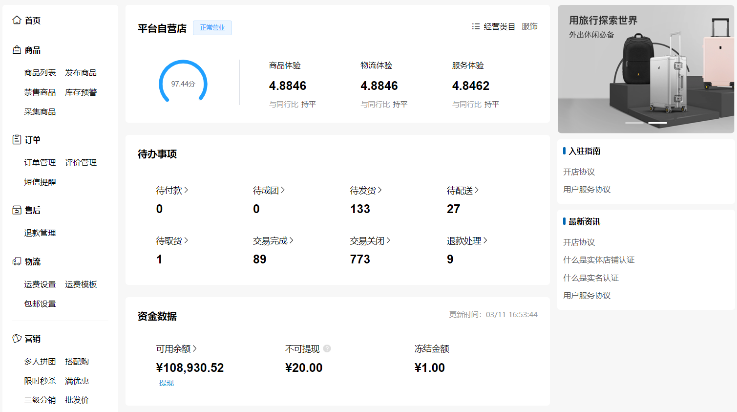Viewport: 737px width, 412px height.
Task: Click the clipboard icon next to 订单
Action: pos(17,140)
